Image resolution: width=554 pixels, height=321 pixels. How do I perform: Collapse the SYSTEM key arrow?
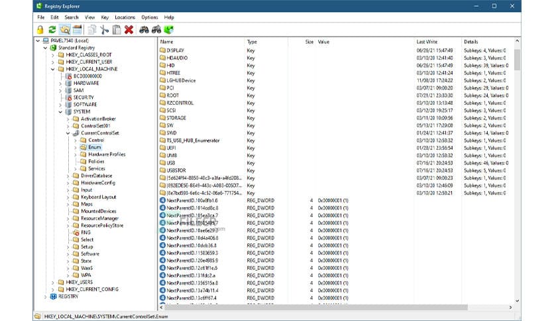point(60,111)
